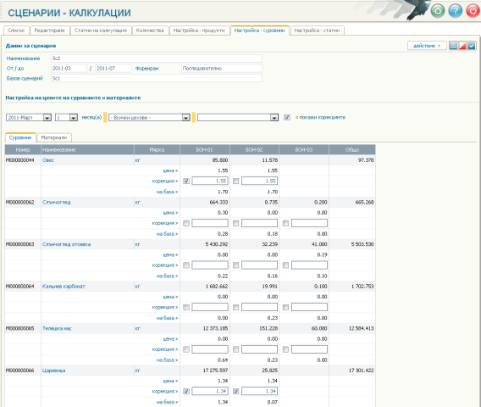The image size is (481, 407).
Task: Click the blue checkmark toolbar icon
Action: (472, 46)
